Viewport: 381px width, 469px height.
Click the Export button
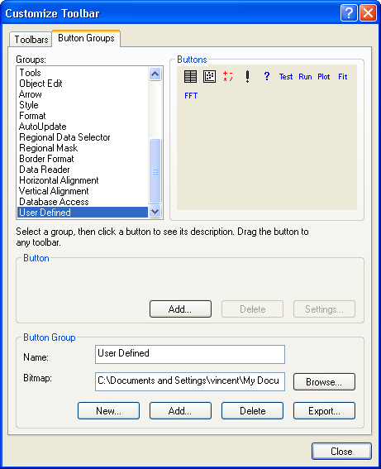click(x=324, y=410)
